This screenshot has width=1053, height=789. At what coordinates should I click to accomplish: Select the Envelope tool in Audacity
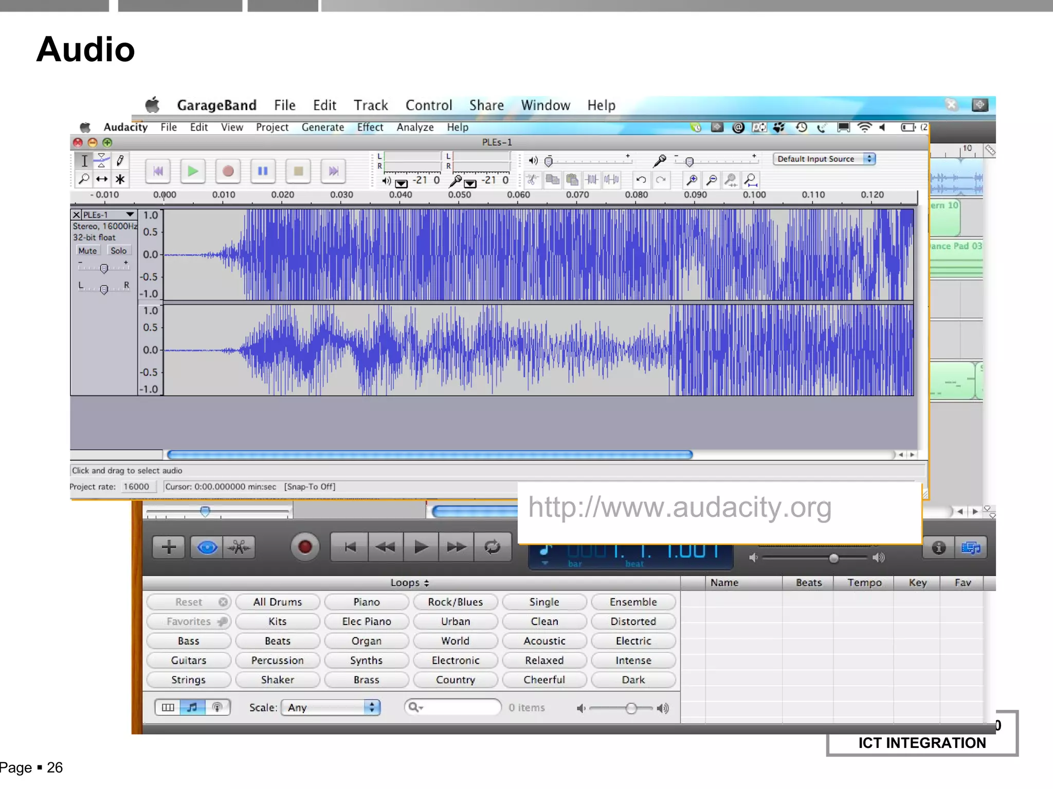(x=102, y=161)
